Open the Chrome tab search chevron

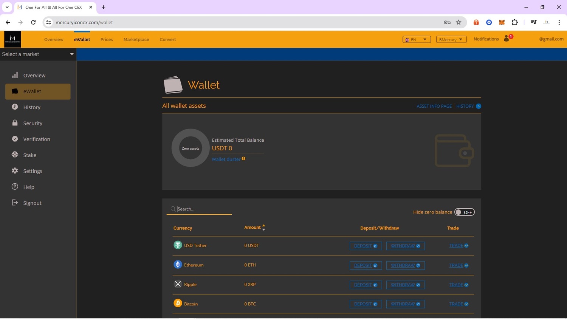[7, 7]
